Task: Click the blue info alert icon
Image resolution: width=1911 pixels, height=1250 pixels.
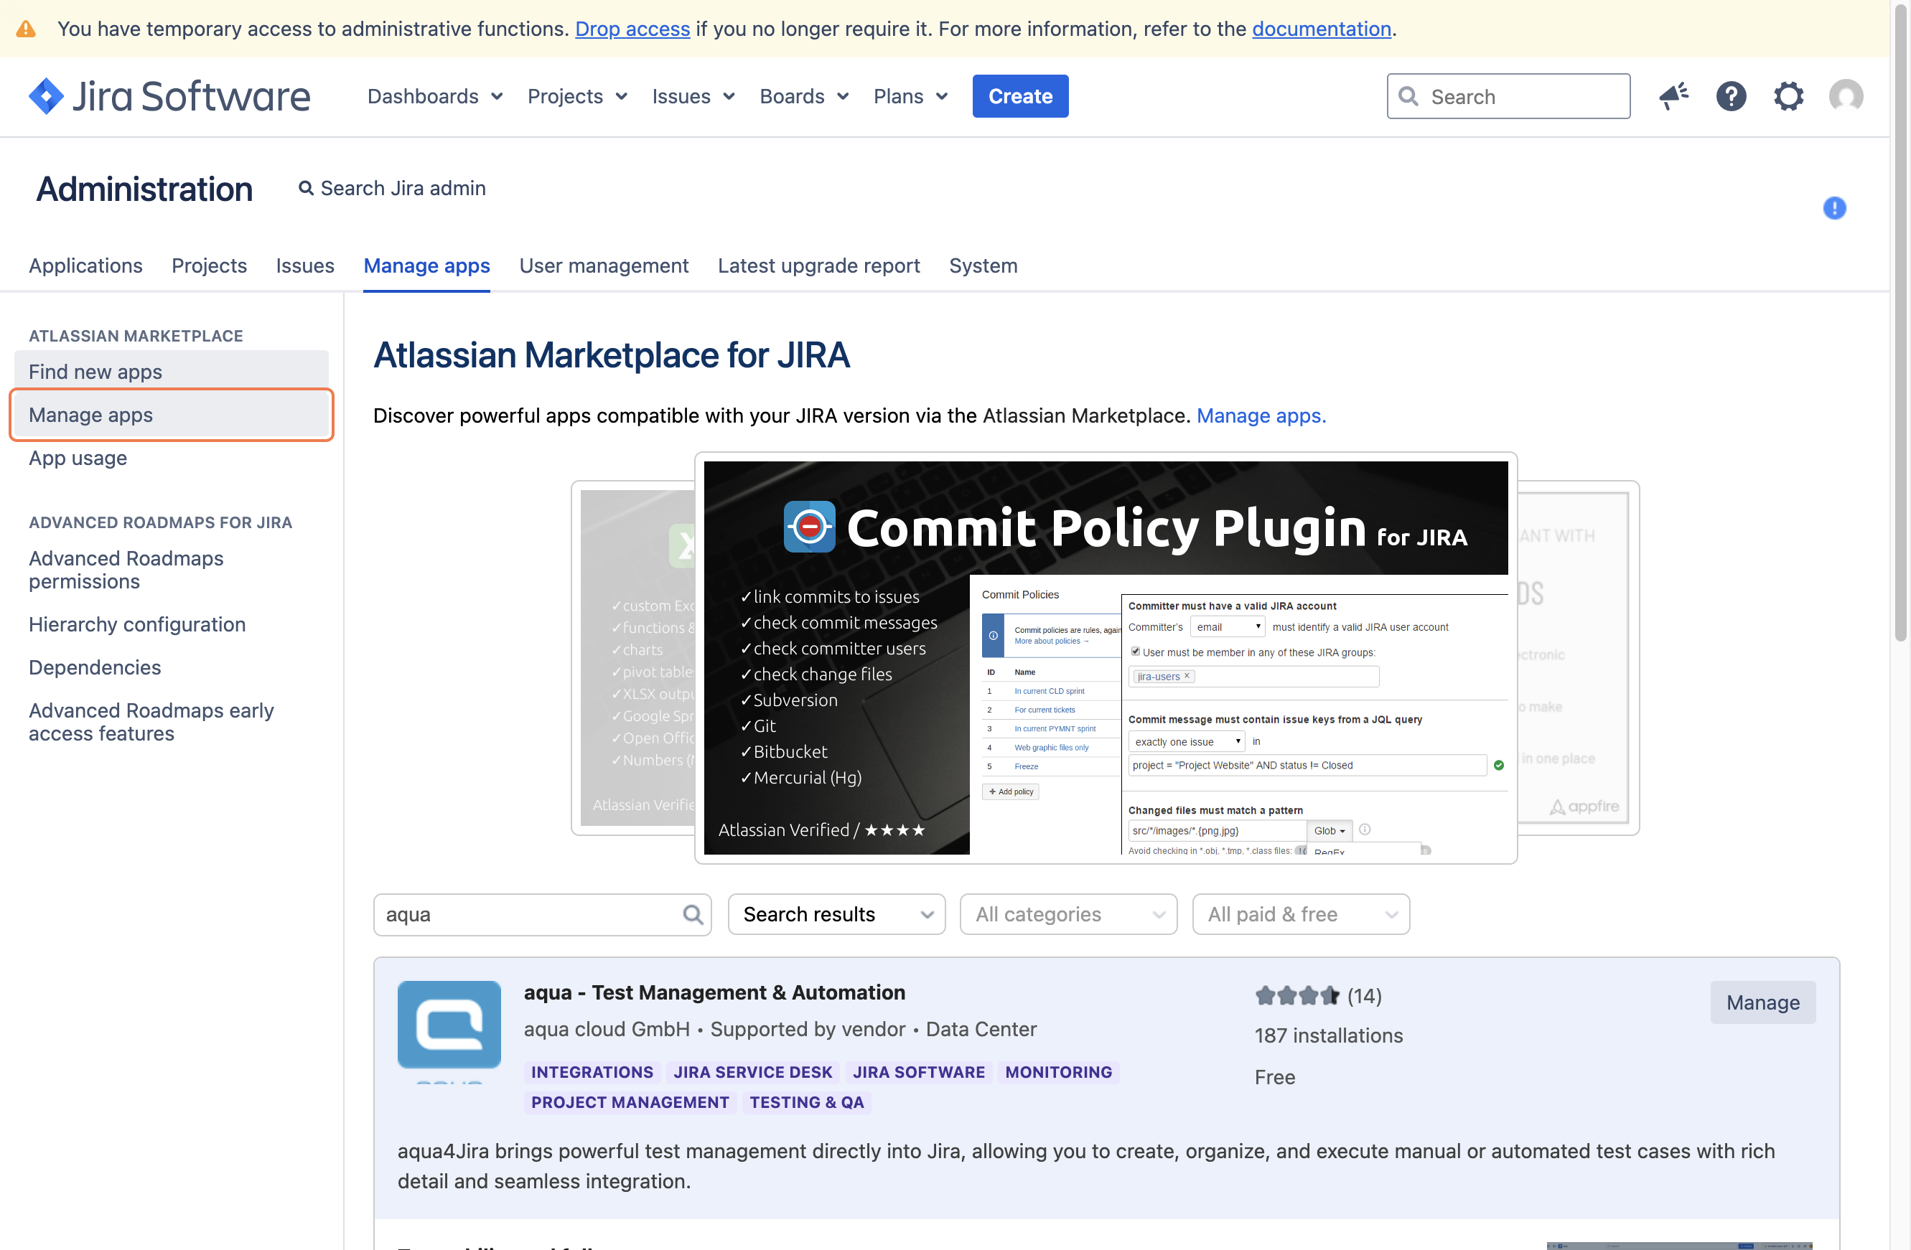Action: 1834,208
